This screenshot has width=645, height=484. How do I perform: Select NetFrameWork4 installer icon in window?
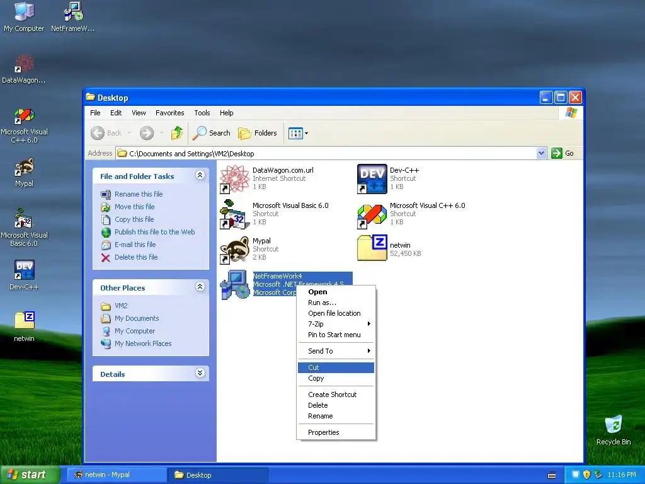tap(235, 285)
